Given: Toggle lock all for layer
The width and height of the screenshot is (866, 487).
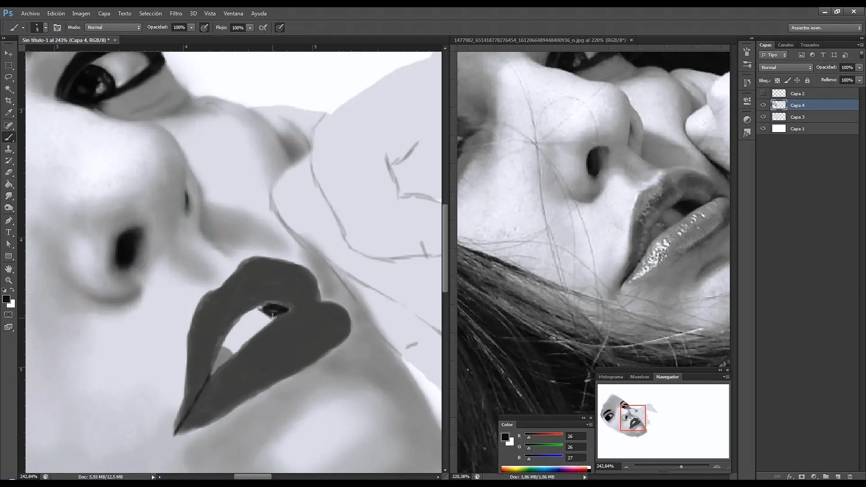Looking at the screenshot, I should pyautogui.click(x=807, y=80).
